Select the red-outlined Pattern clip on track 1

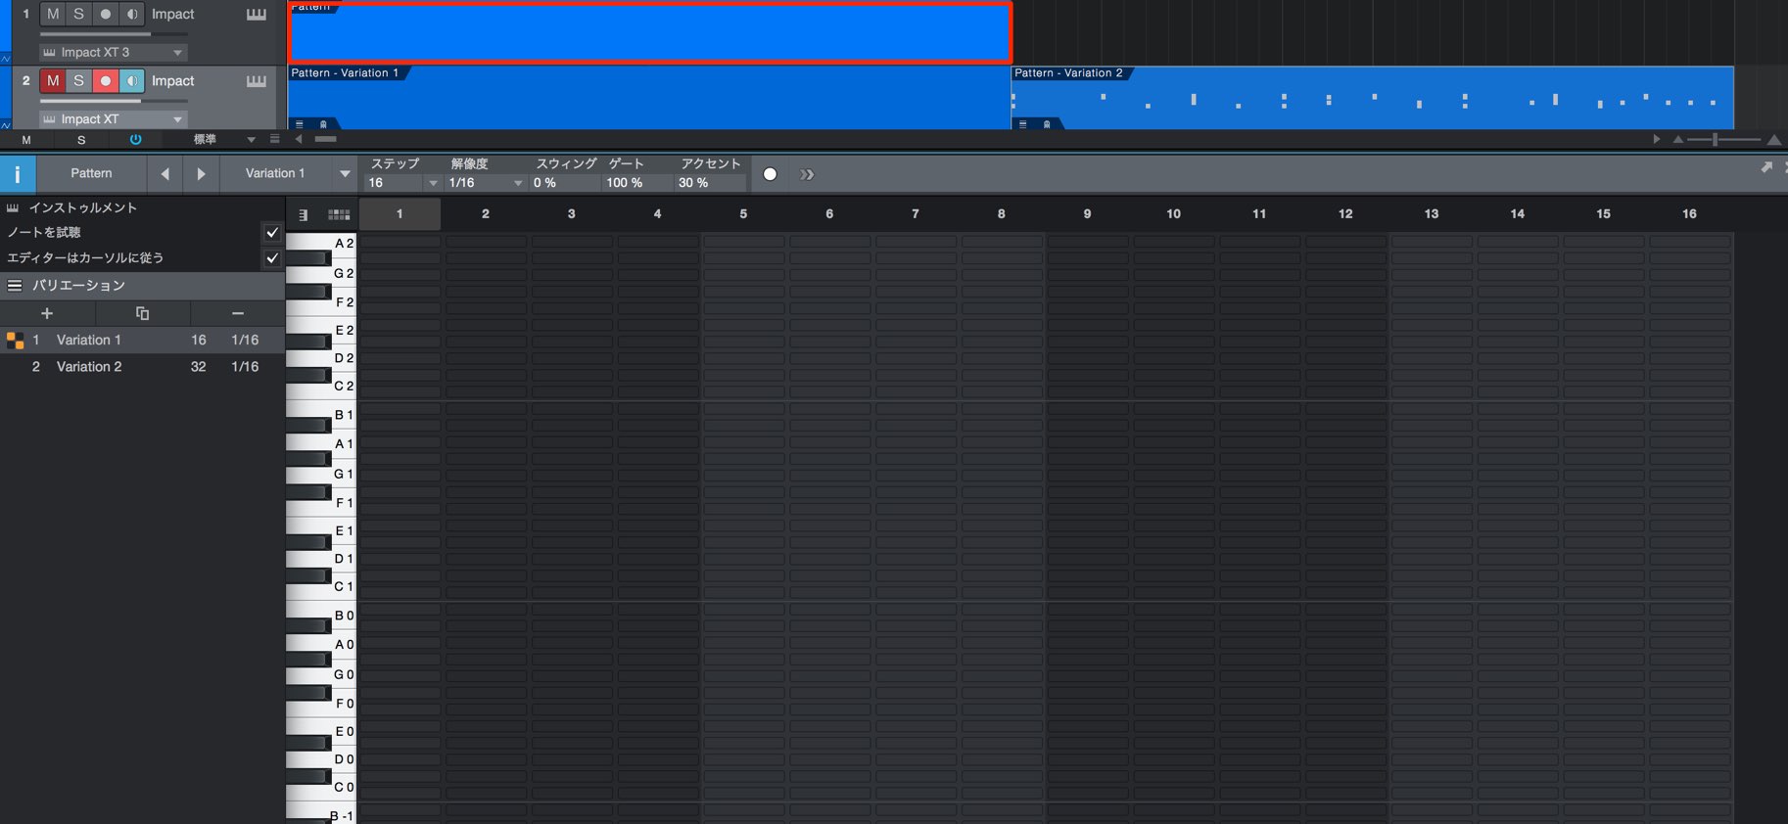pos(650,32)
